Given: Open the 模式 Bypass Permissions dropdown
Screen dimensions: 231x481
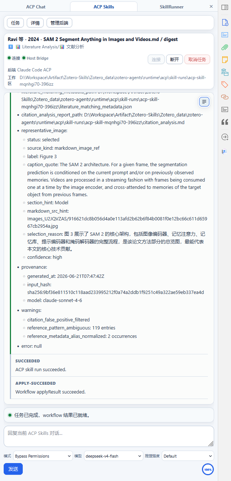Looking at the screenshot, I should (43, 456).
